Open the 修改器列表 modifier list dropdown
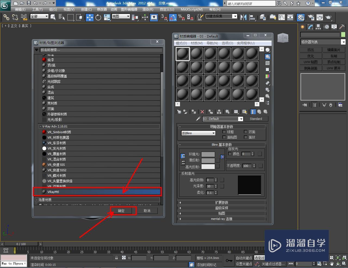The image size is (348, 268). point(323,42)
